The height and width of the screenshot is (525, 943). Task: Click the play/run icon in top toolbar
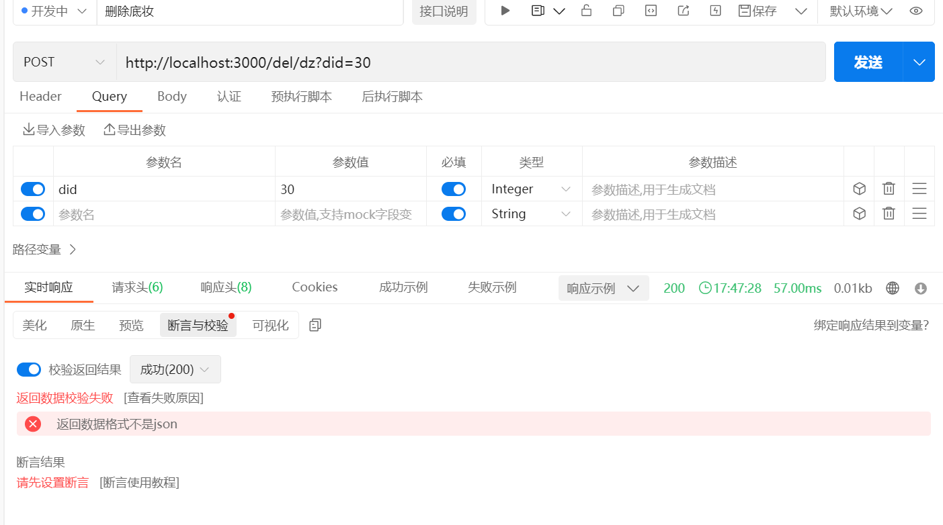tap(505, 11)
